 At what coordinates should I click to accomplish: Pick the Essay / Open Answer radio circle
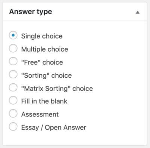pyautogui.click(x=13, y=127)
